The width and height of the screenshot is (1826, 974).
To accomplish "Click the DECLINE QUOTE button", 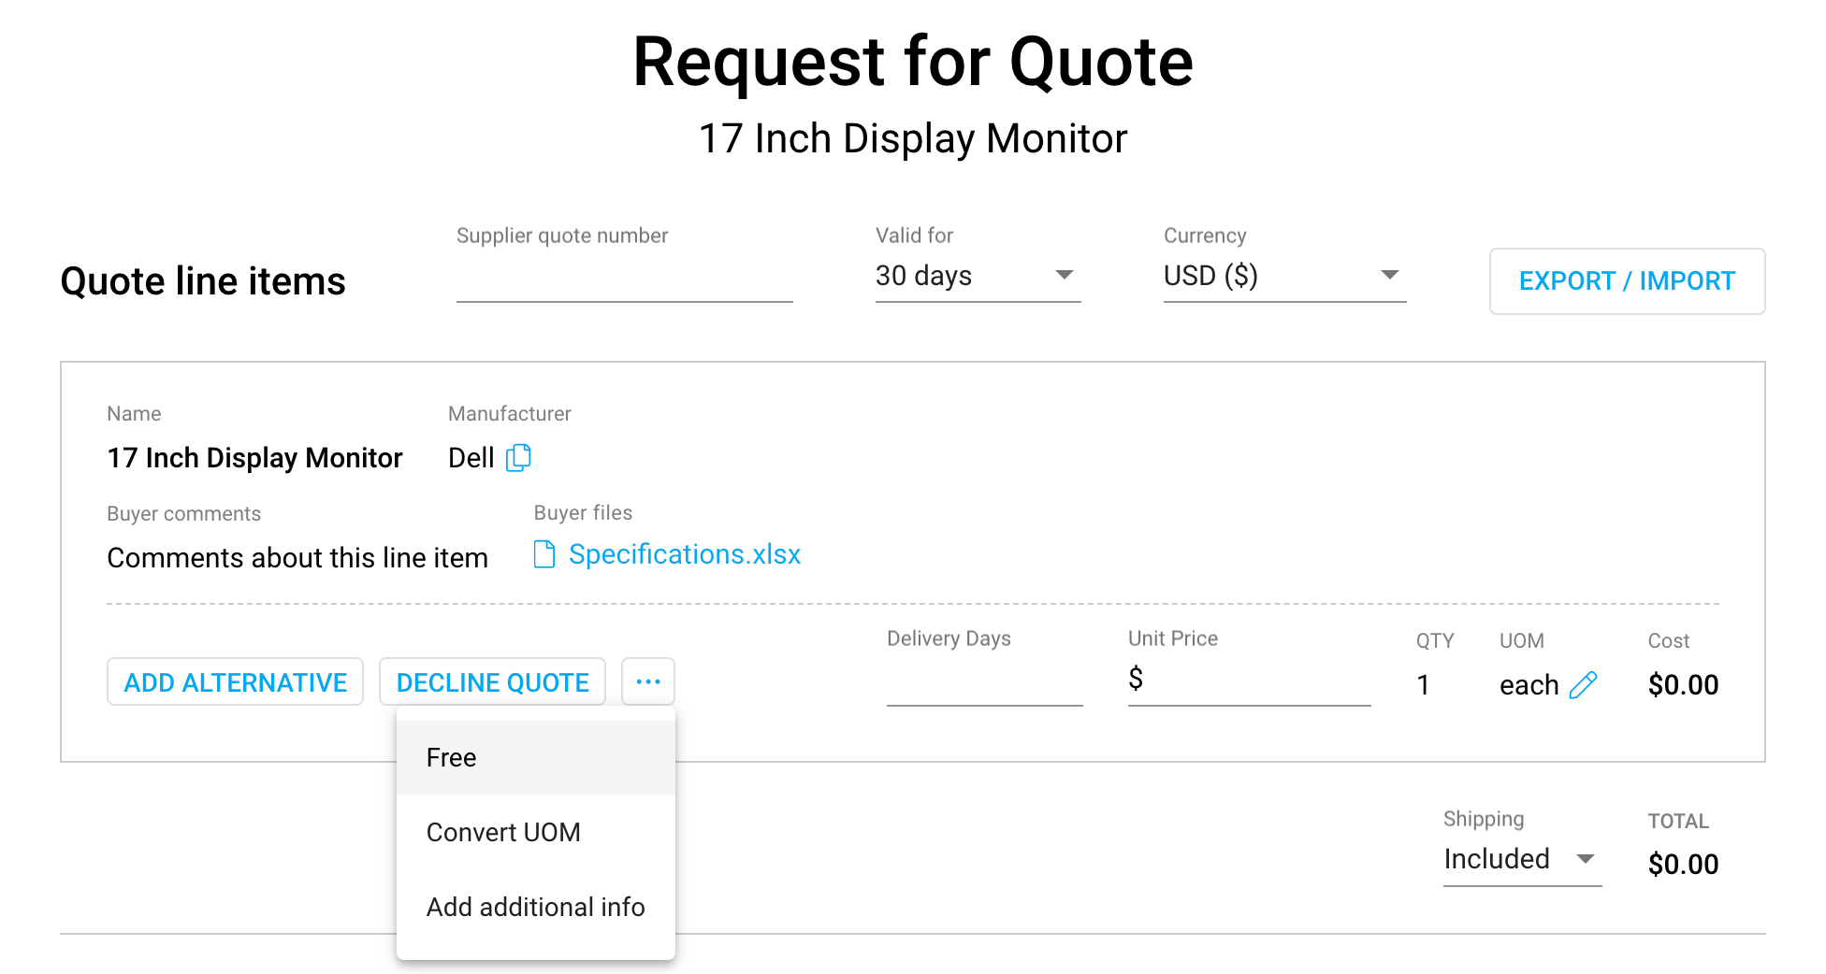I will click(492, 682).
